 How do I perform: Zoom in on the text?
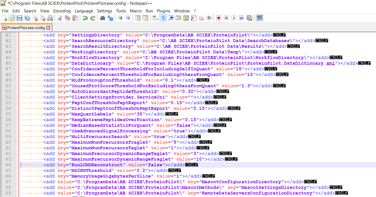click(120, 18)
